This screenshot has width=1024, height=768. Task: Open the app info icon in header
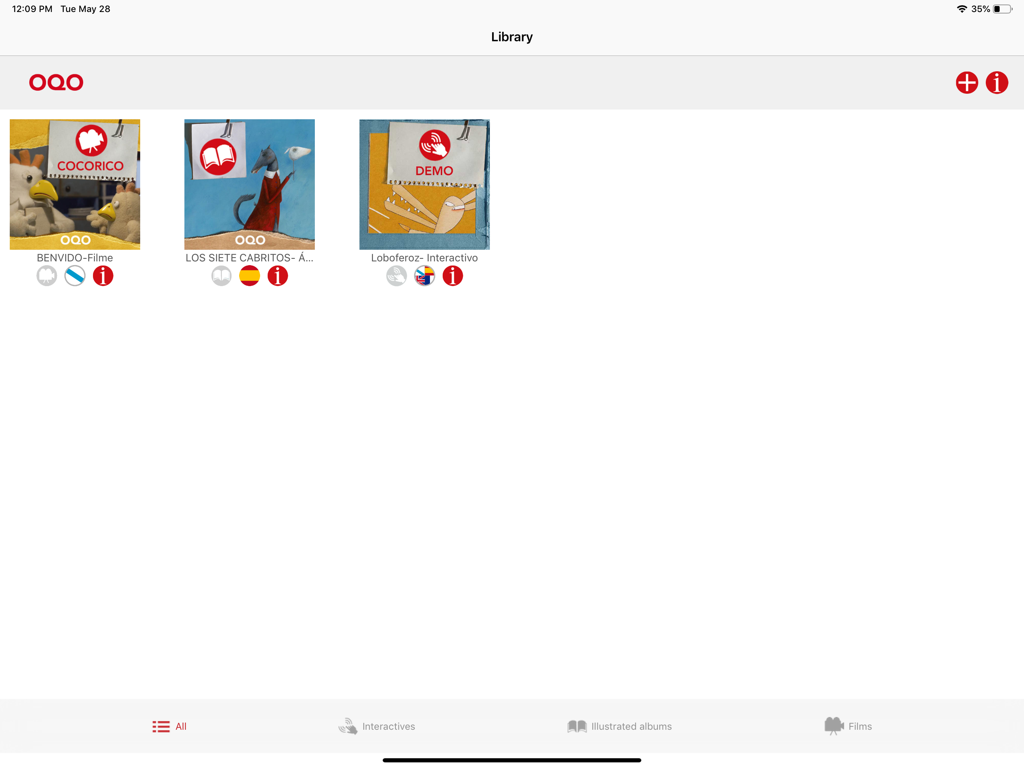tap(997, 83)
